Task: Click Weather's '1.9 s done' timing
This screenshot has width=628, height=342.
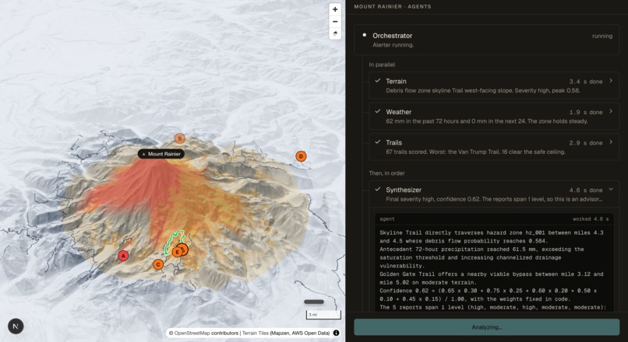Action: tap(586, 112)
